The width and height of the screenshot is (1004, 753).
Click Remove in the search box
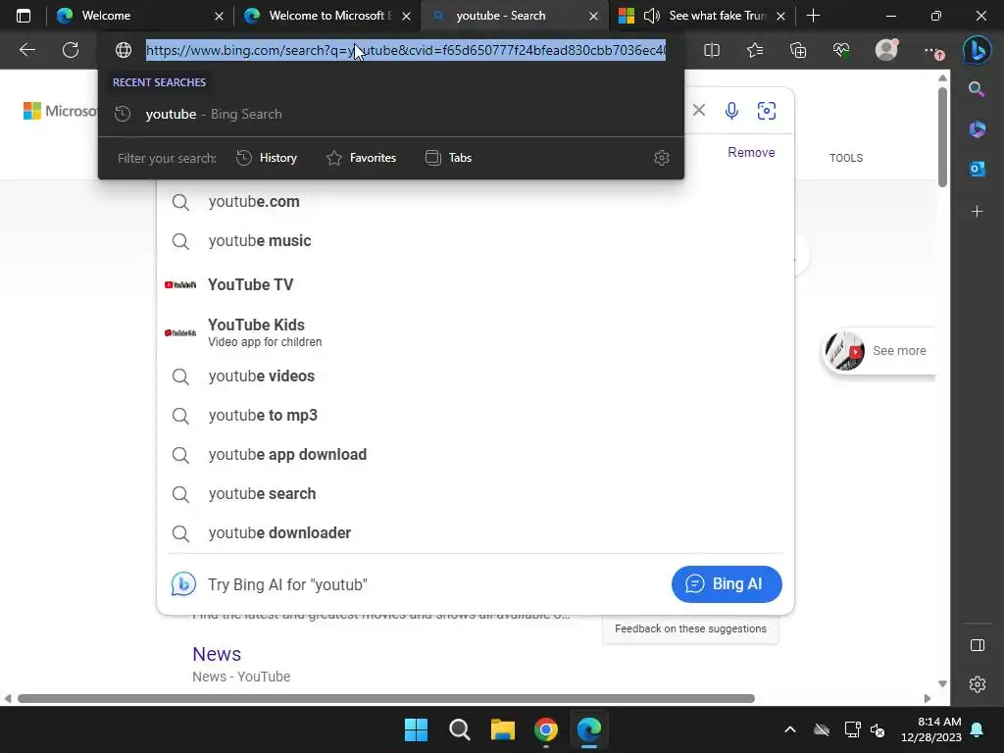tap(751, 152)
